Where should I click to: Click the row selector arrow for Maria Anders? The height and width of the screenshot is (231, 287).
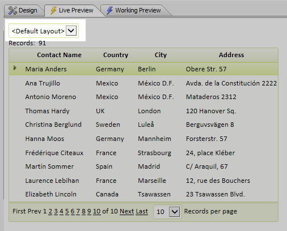(x=15, y=68)
